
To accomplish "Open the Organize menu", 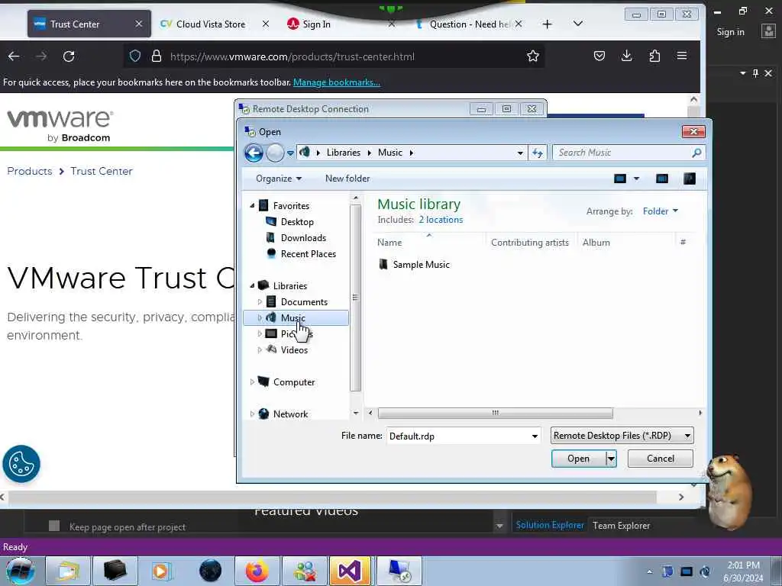I will click(278, 179).
